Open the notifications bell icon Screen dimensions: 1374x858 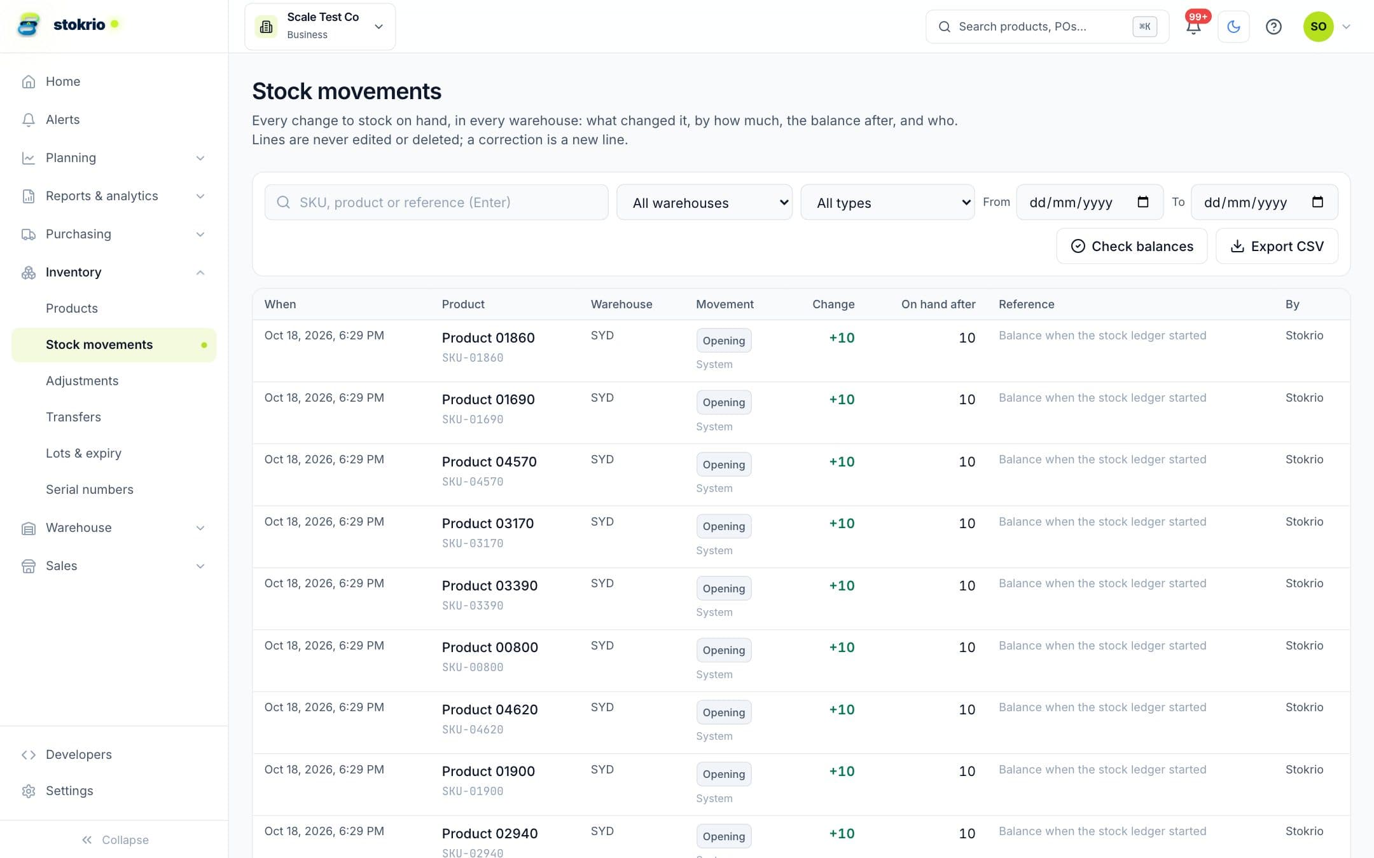(1193, 27)
